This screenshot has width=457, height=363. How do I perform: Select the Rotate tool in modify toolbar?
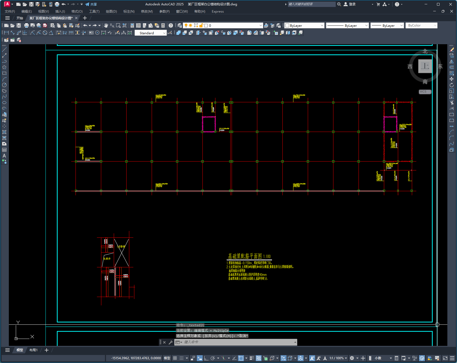[452, 85]
